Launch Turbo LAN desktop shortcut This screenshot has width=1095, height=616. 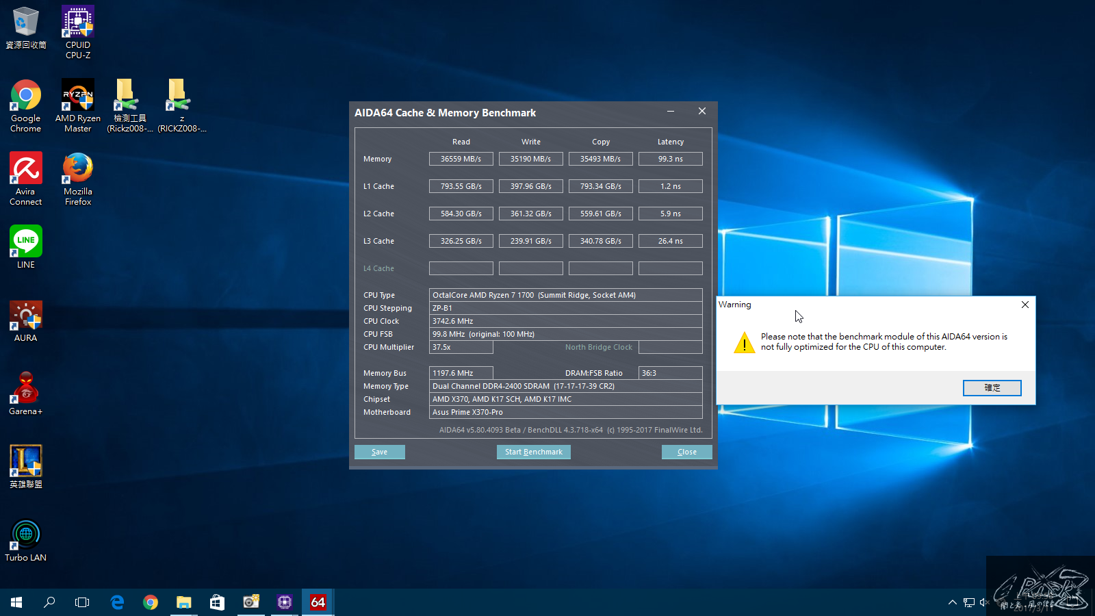tap(26, 541)
